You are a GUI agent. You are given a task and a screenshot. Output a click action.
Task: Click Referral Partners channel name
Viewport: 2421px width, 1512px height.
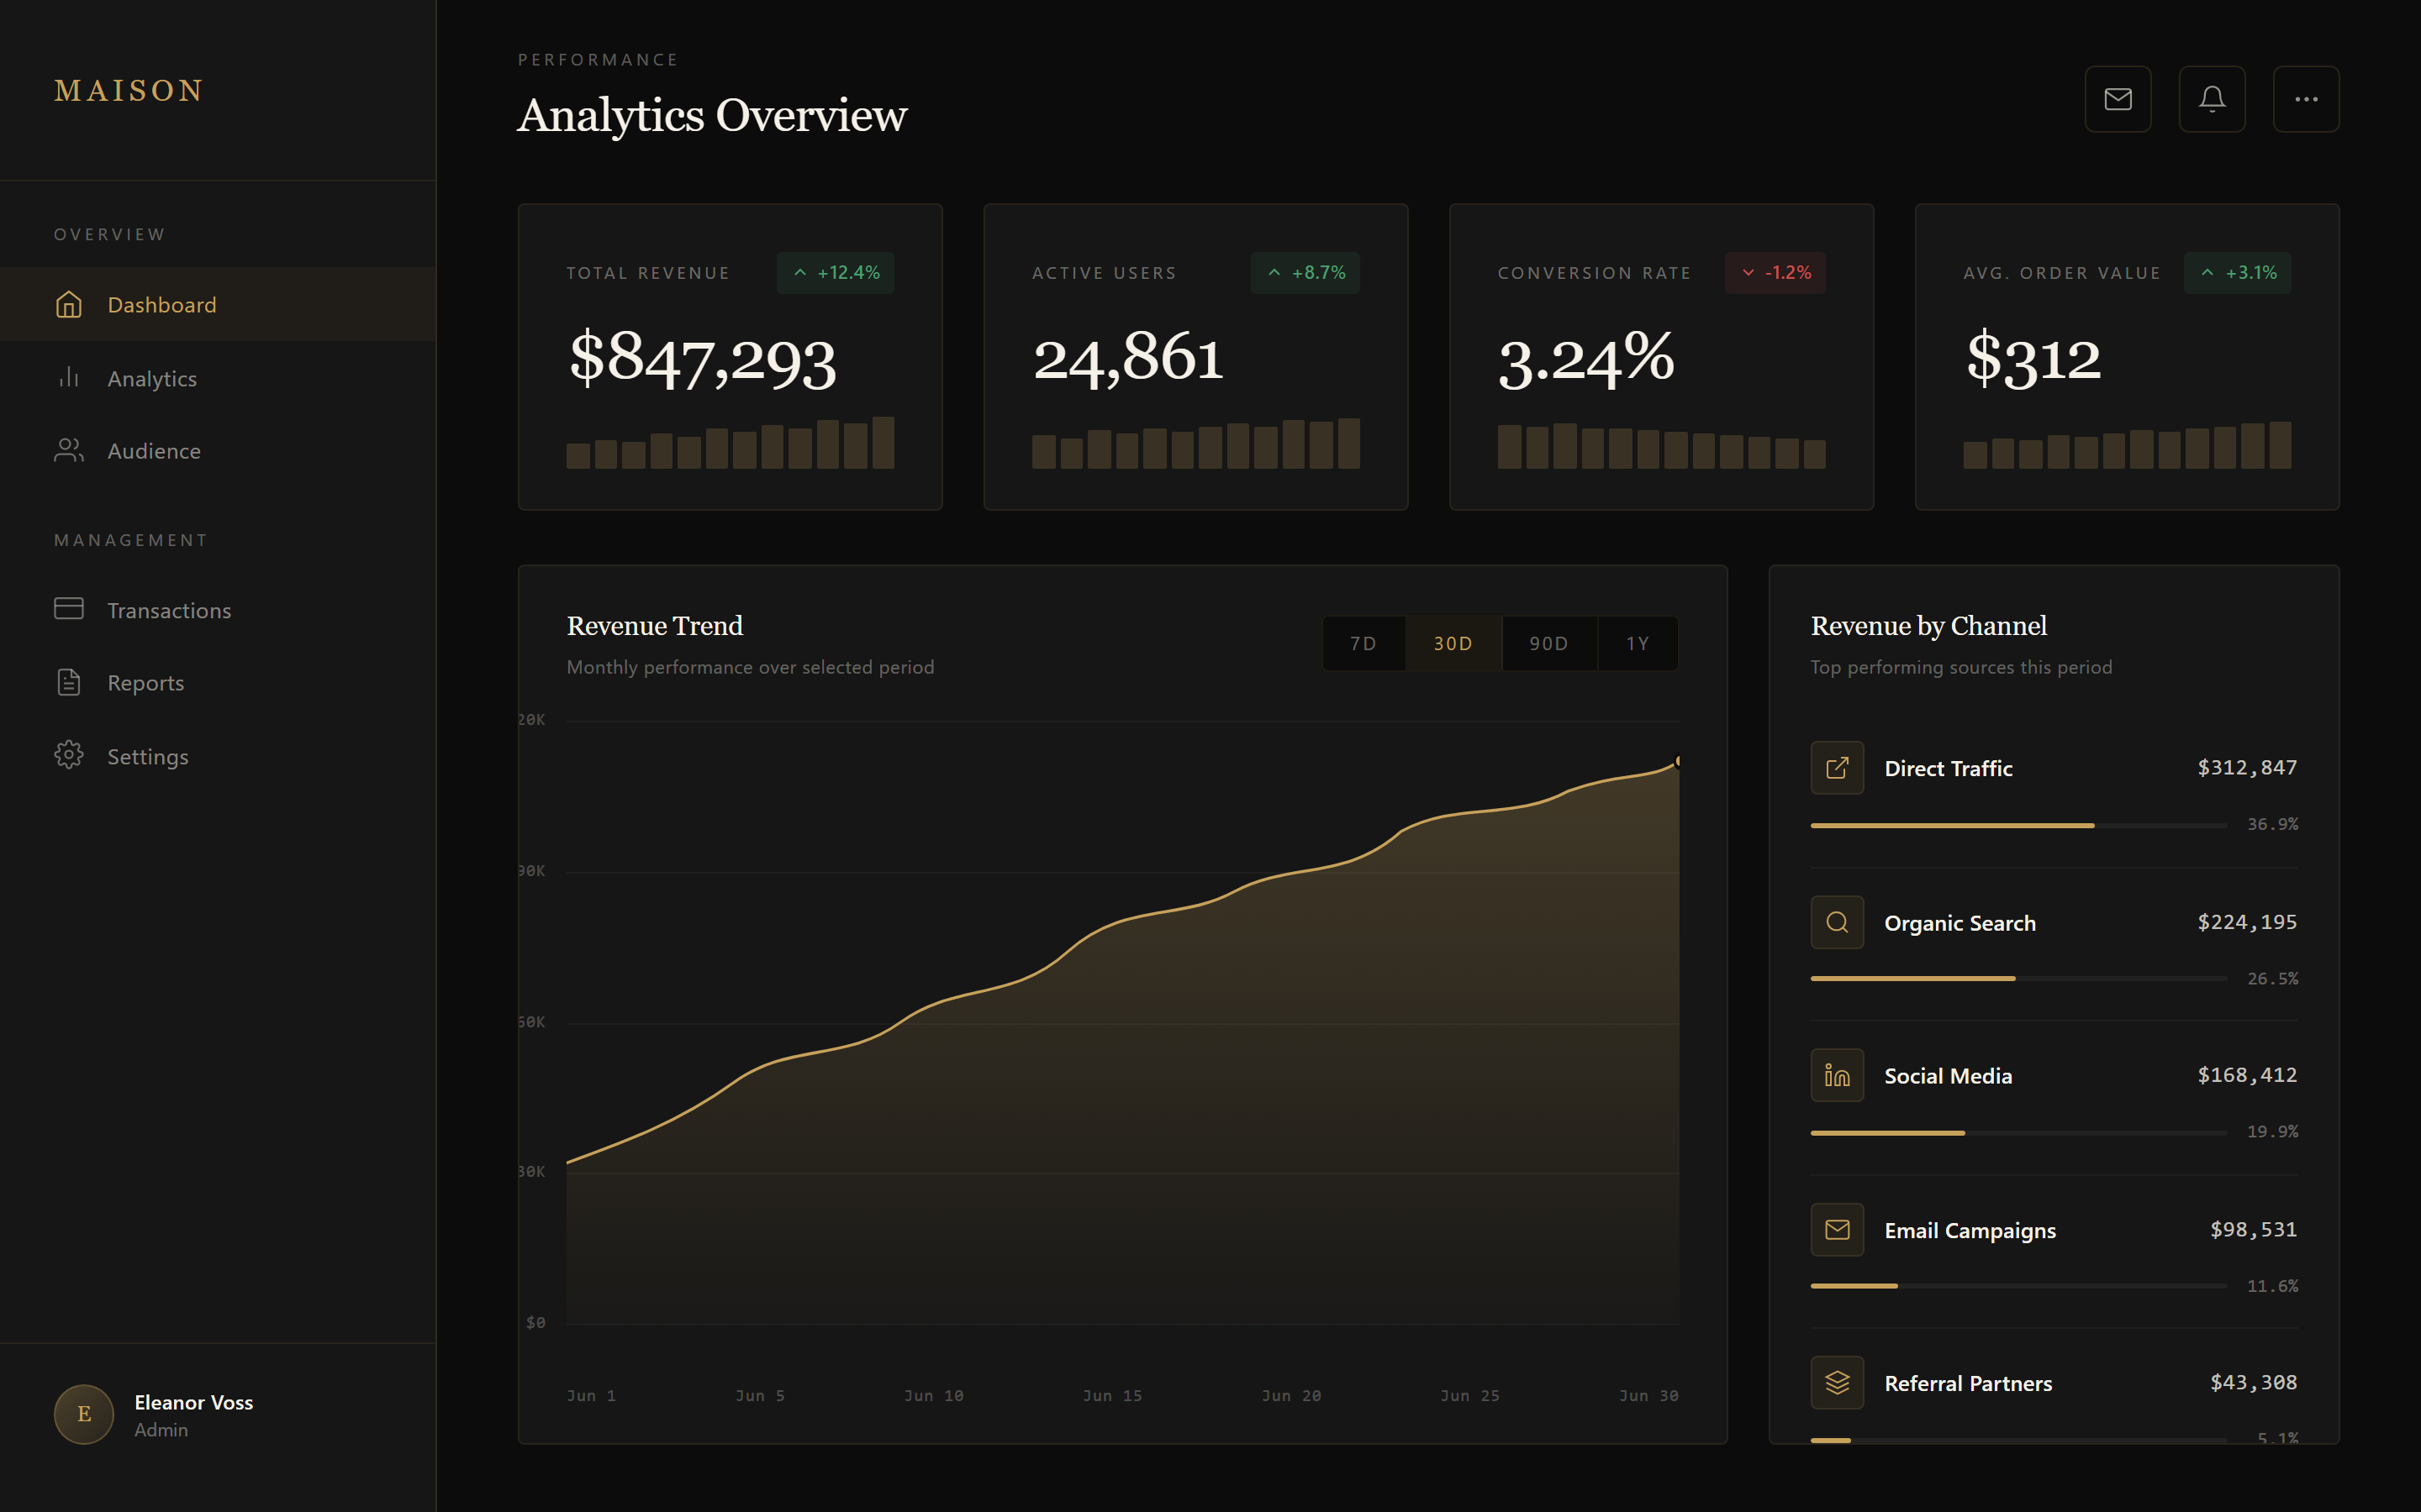point(1968,1383)
